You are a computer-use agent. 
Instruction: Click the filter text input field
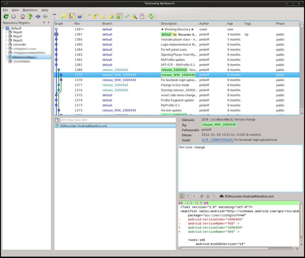(x=118, y=120)
